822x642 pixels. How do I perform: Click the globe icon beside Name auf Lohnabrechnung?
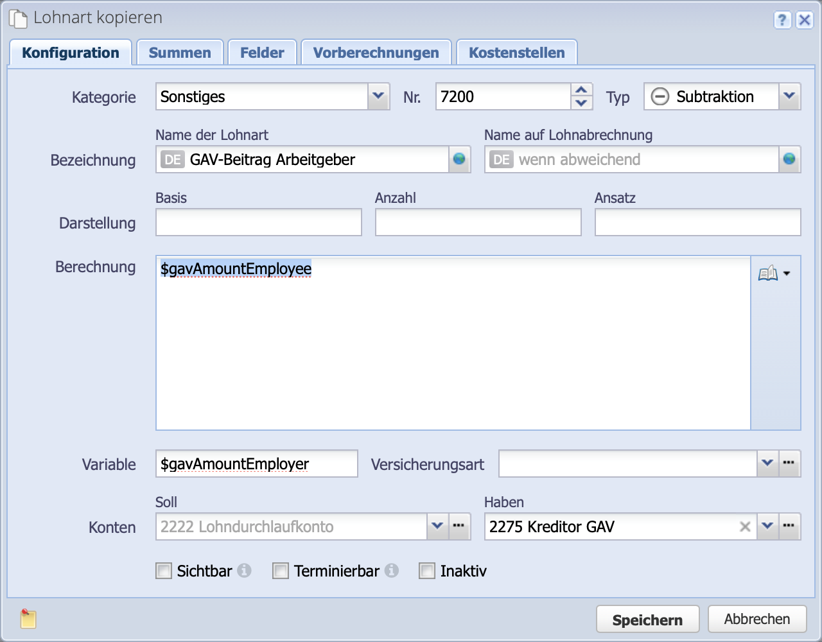point(789,159)
